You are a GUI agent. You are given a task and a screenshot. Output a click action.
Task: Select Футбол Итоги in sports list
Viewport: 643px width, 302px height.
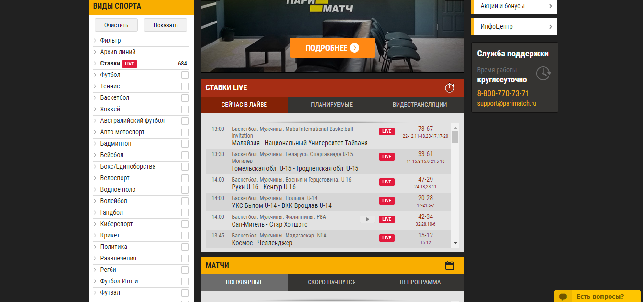click(x=119, y=281)
